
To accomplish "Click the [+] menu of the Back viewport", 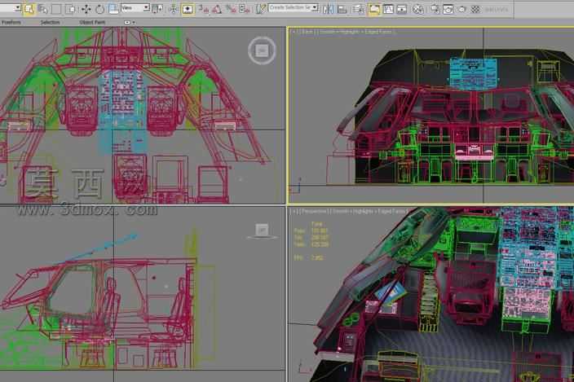I will pos(294,32).
